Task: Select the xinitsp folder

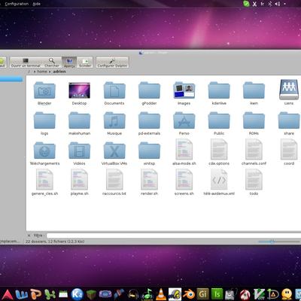Action: pos(149,154)
